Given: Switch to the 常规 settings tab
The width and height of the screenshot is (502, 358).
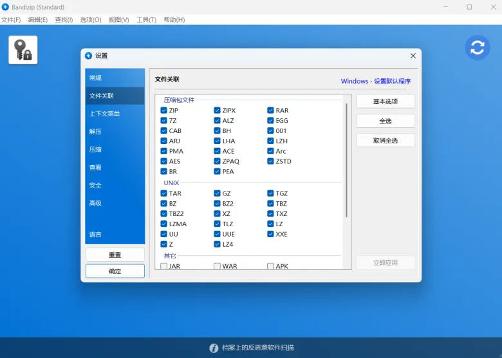Looking at the screenshot, I should 115,78.
